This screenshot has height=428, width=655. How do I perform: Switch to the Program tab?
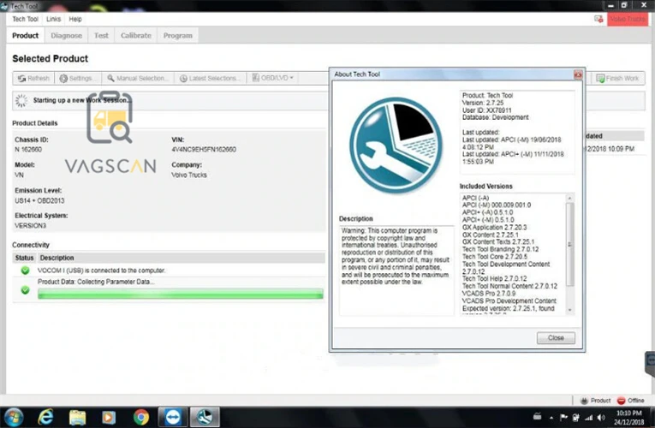pyautogui.click(x=178, y=35)
